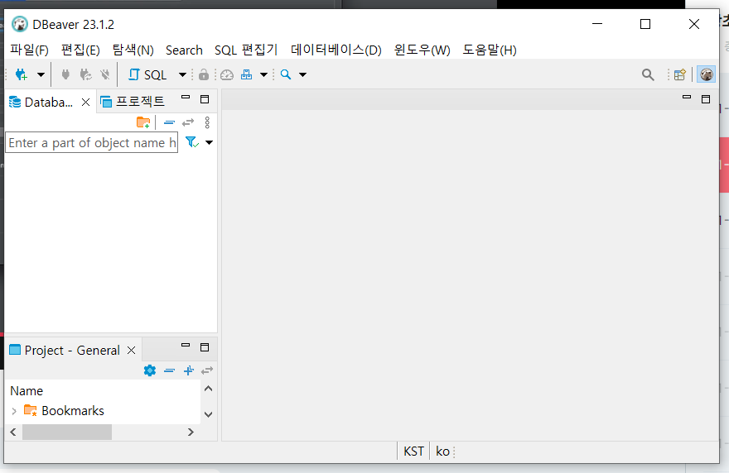Close the Database Navigator tab
The height and width of the screenshot is (473, 729).
[x=85, y=102]
